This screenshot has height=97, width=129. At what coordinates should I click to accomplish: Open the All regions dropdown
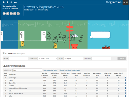coord(73,58)
